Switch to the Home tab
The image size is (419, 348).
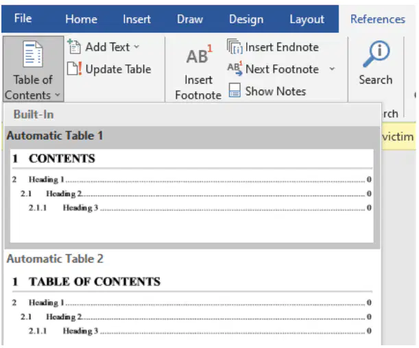point(81,19)
